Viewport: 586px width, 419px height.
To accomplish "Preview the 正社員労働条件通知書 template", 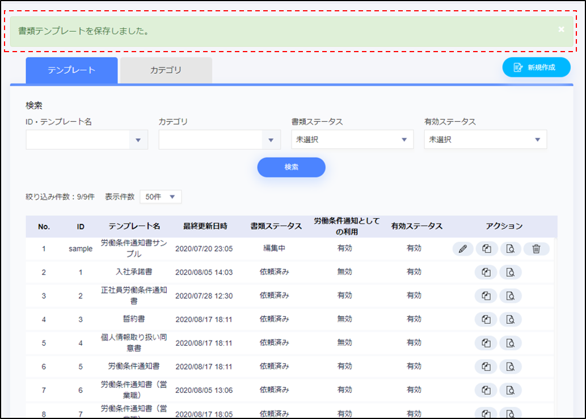I will (510, 296).
